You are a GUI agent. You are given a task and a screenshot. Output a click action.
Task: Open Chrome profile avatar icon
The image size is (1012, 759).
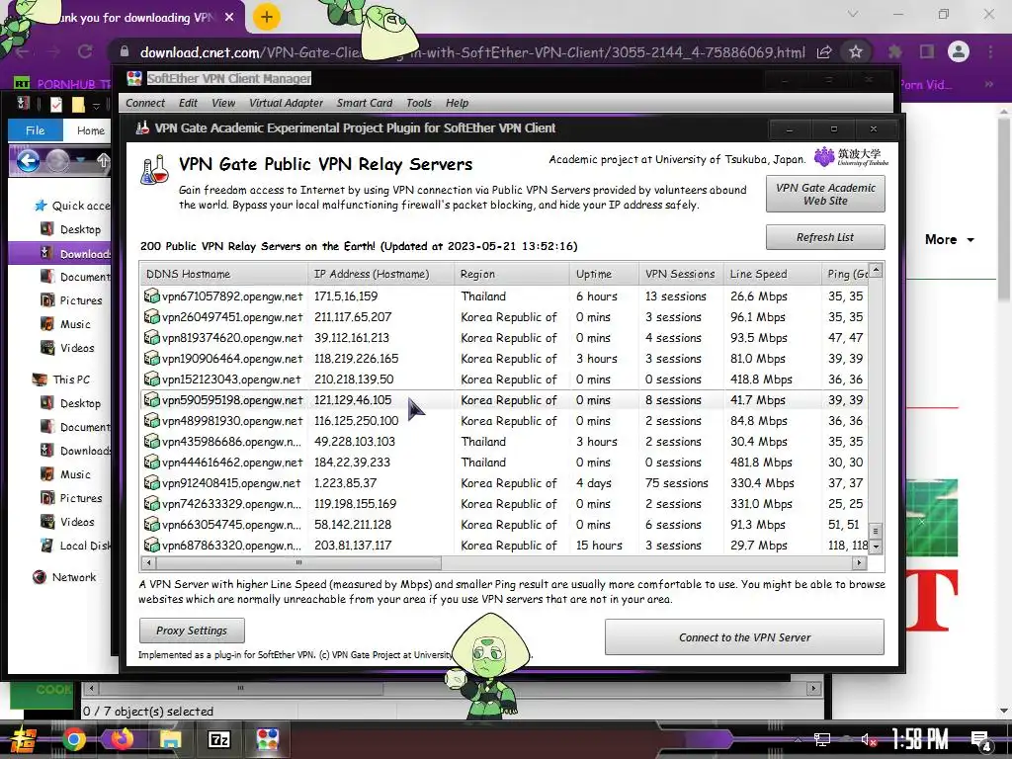click(x=959, y=51)
